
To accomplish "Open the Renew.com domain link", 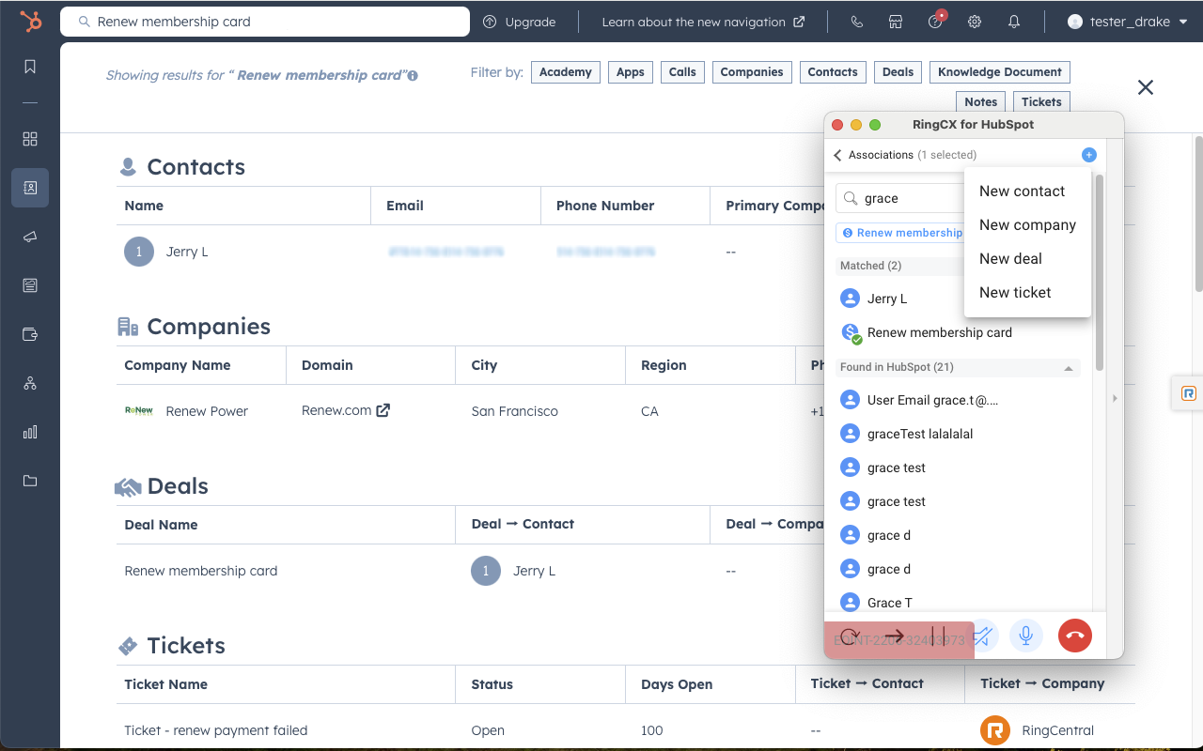I will 346,410.
